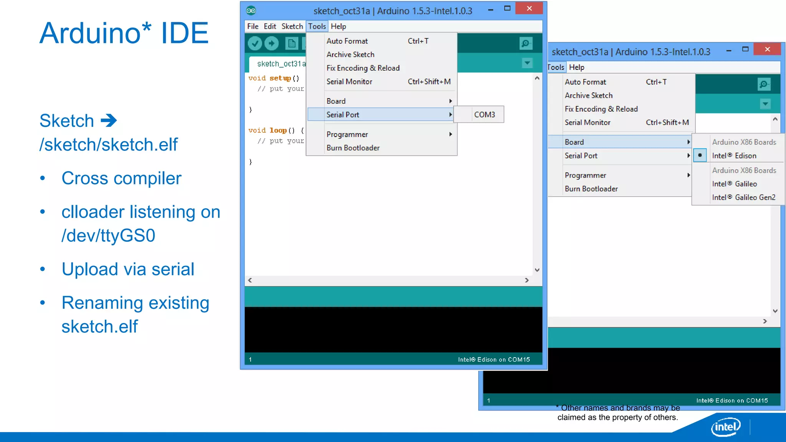Image resolution: width=786 pixels, height=442 pixels.
Task: Click the Verify checkmark toolbar icon
Action: pyautogui.click(x=254, y=43)
